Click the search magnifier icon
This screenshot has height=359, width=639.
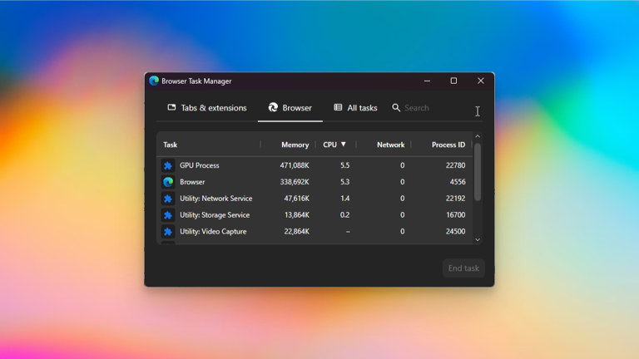pos(396,108)
